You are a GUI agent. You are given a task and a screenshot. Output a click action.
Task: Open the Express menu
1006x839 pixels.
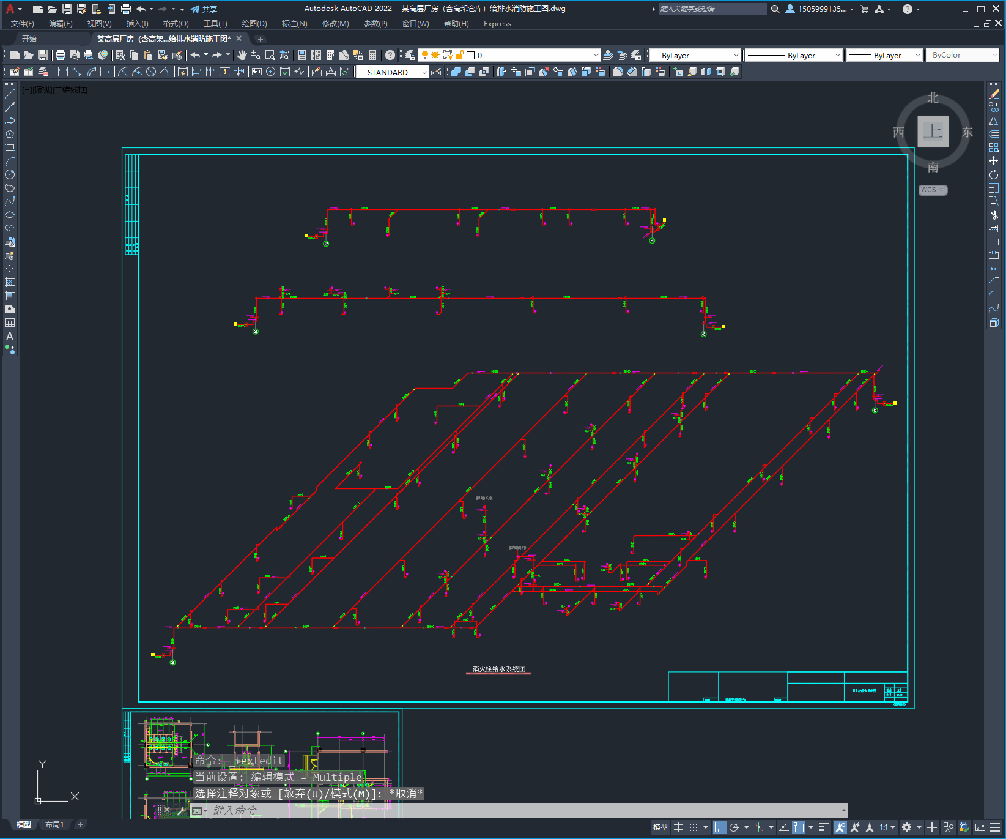[497, 24]
